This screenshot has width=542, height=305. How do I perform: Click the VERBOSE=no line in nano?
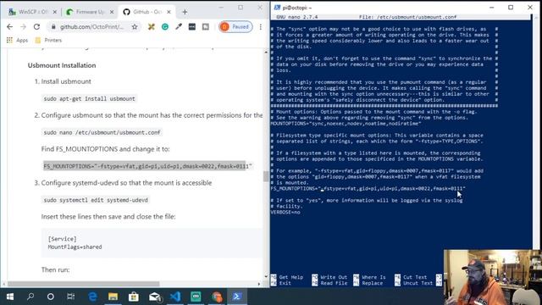coord(285,212)
